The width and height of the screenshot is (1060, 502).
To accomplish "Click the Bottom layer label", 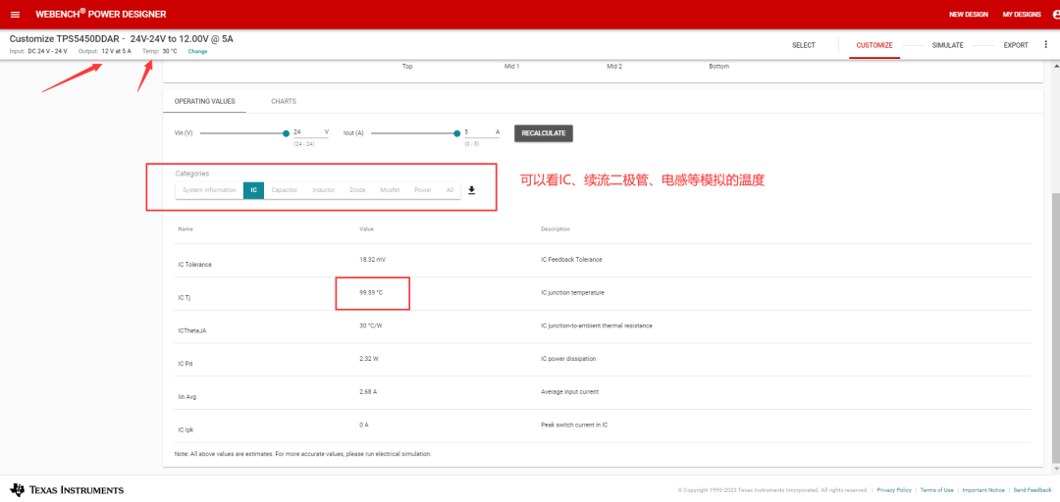I will point(719,67).
